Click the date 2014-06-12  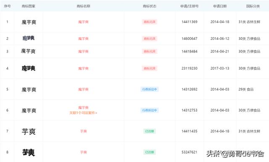[x=220, y=39]
